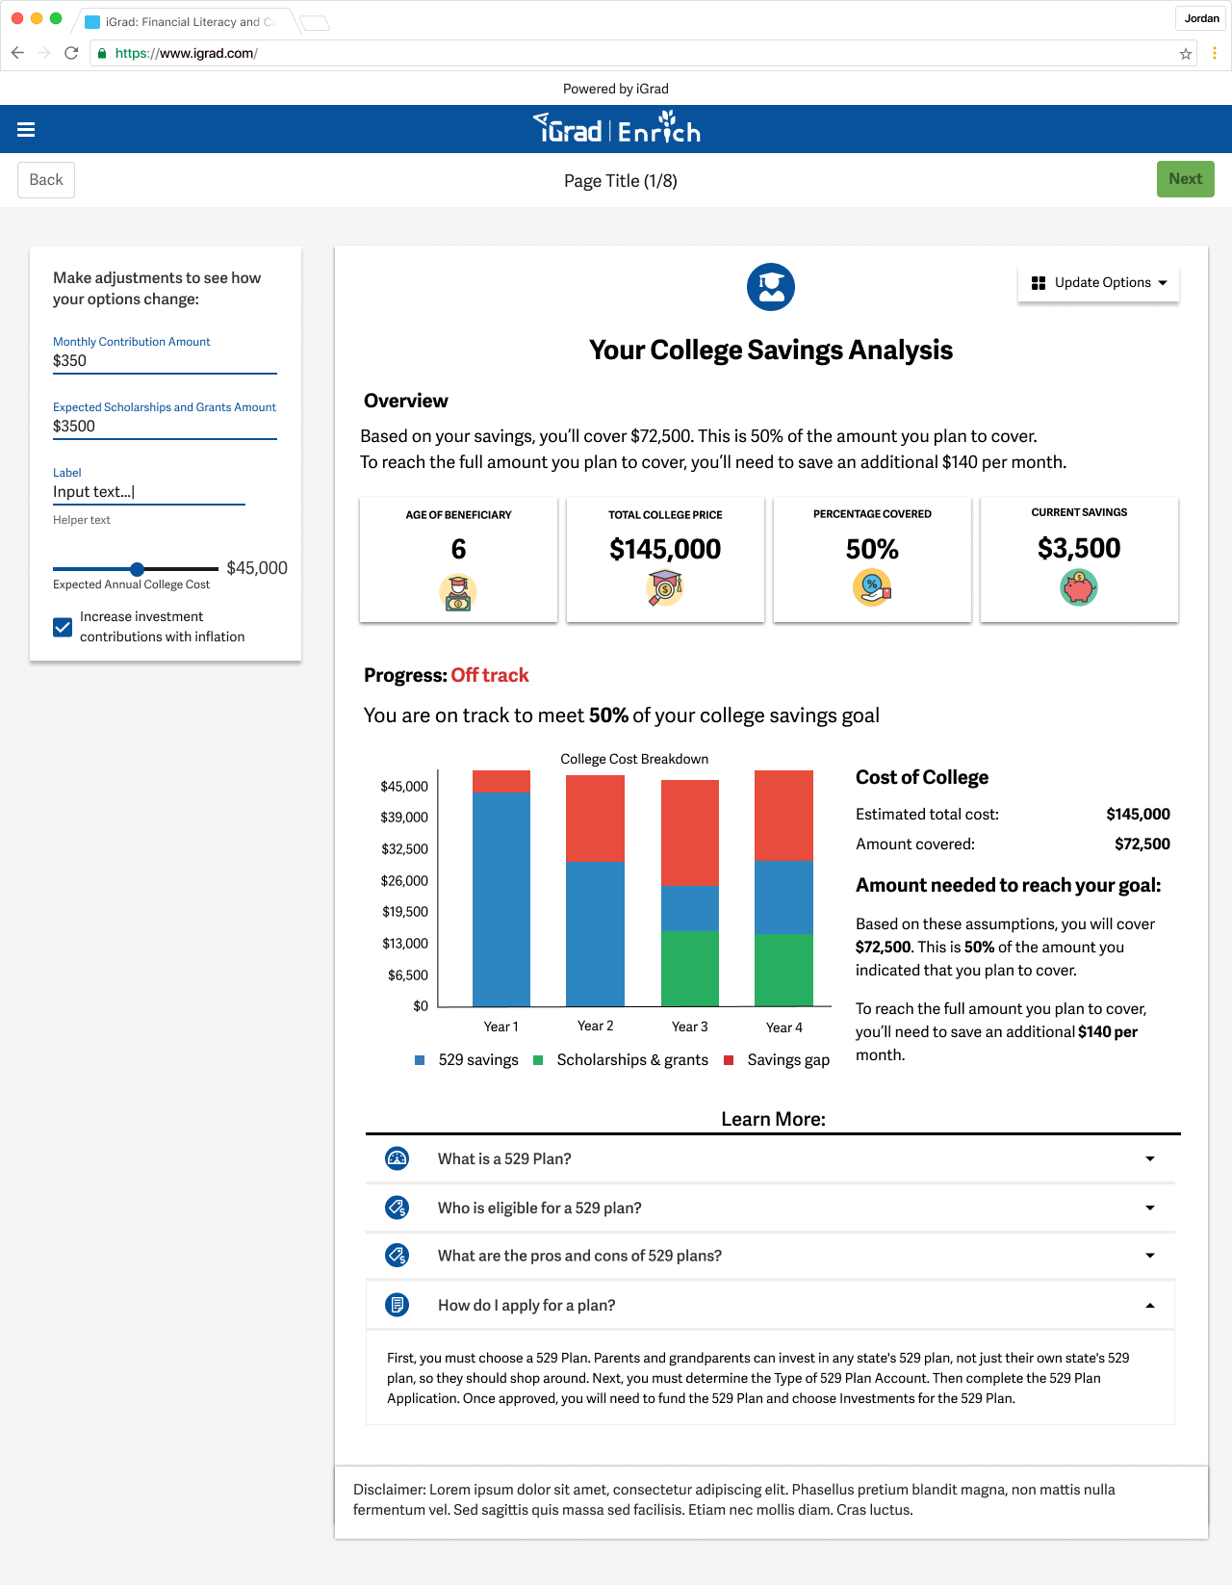Open a new browser tab
This screenshot has width=1232, height=1585.
[x=315, y=22]
